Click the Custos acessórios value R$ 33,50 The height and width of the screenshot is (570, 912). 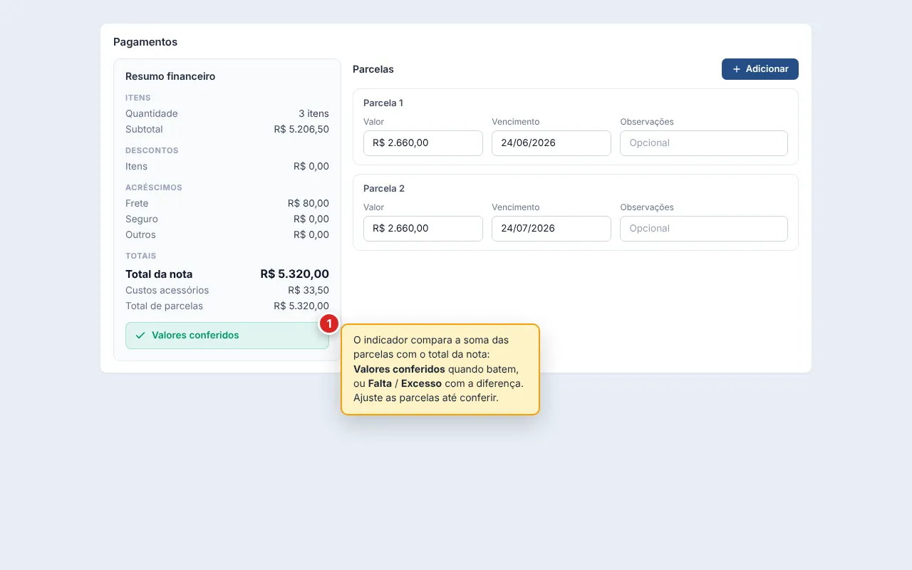point(309,291)
